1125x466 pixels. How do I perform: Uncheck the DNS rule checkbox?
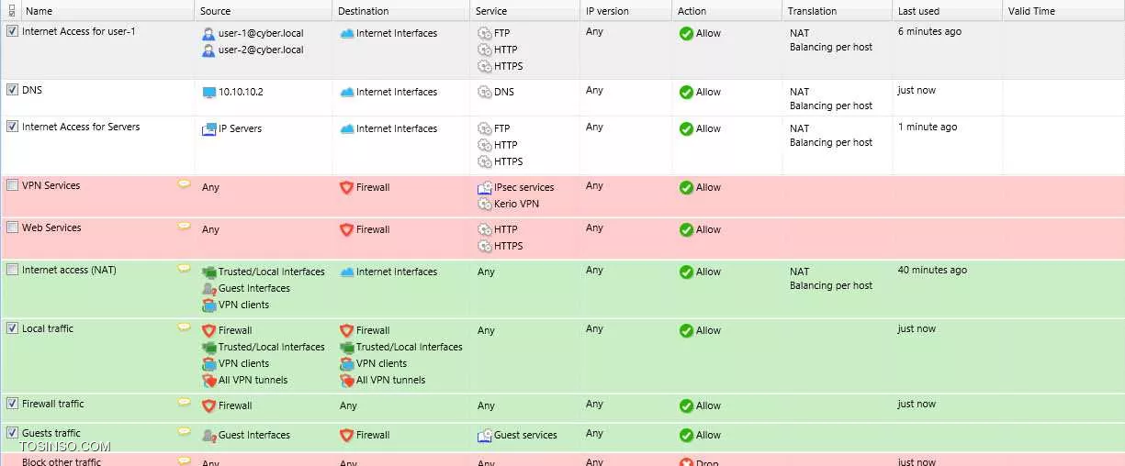(12, 90)
